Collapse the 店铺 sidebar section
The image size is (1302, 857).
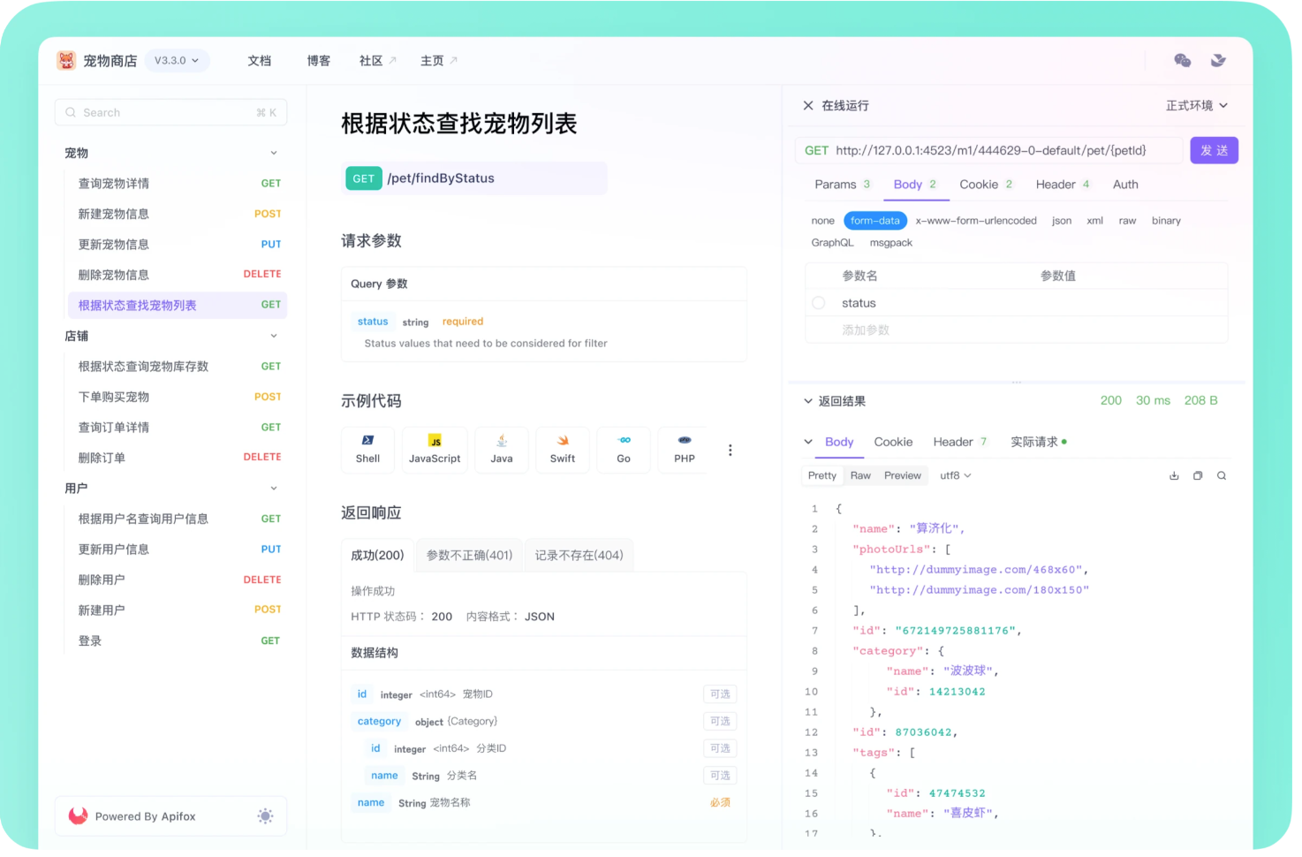(274, 336)
